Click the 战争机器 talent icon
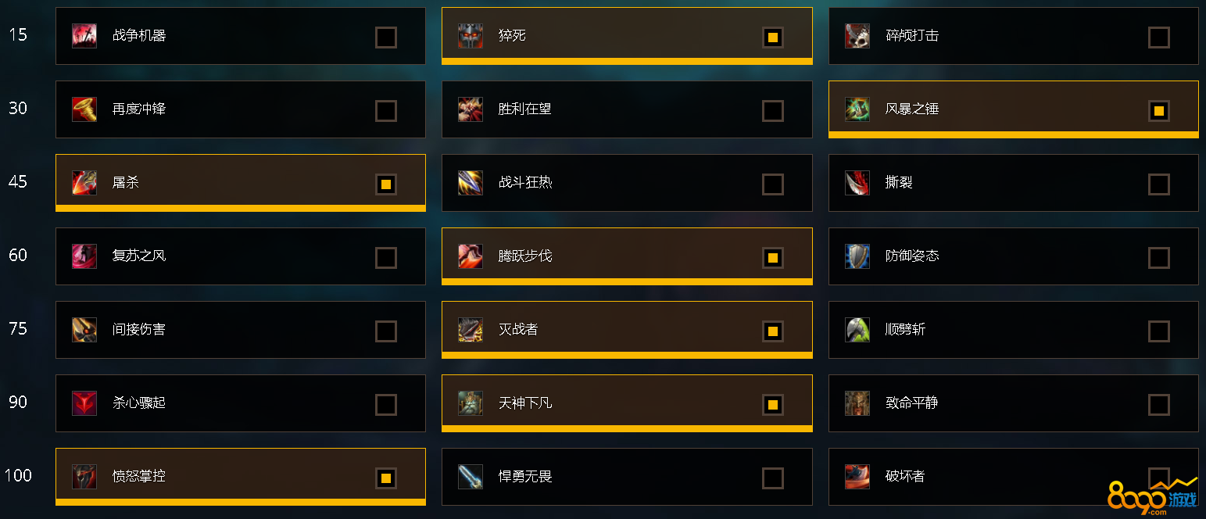This screenshot has width=1206, height=519. (84, 36)
